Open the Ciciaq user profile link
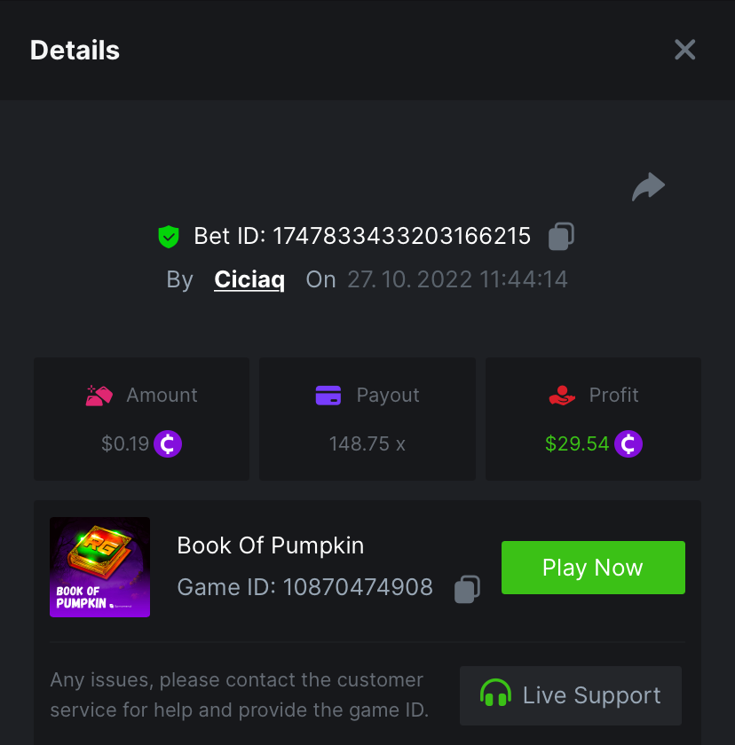735x745 pixels. [x=249, y=280]
